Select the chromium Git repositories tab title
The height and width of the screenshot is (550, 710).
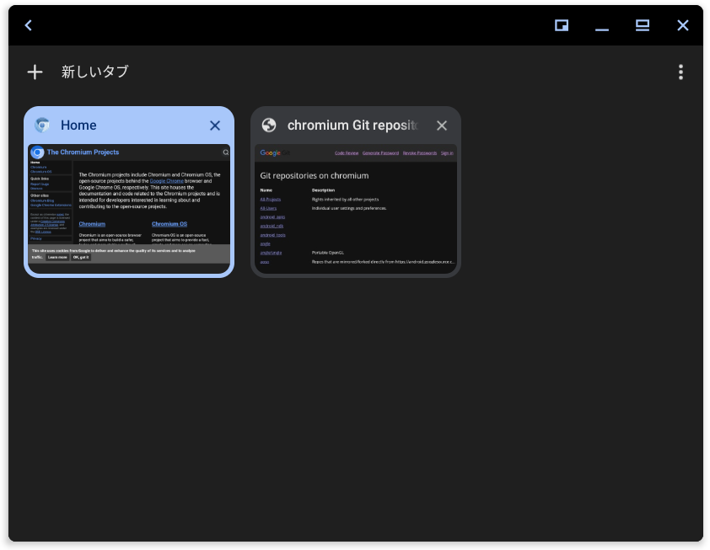pyautogui.click(x=352, y=125)
